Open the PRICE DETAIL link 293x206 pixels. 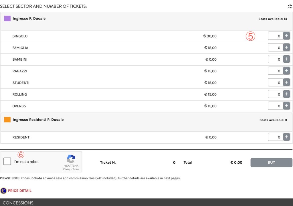point(19,191)
